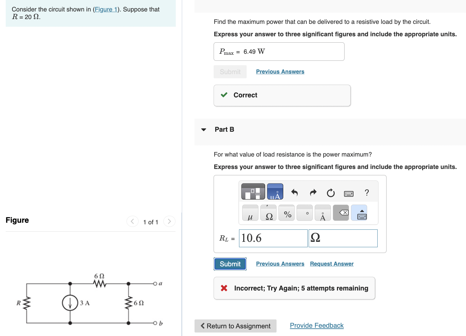Select the µÅ units palette
This screenshot has width=466, height=336.
point(275,191)
